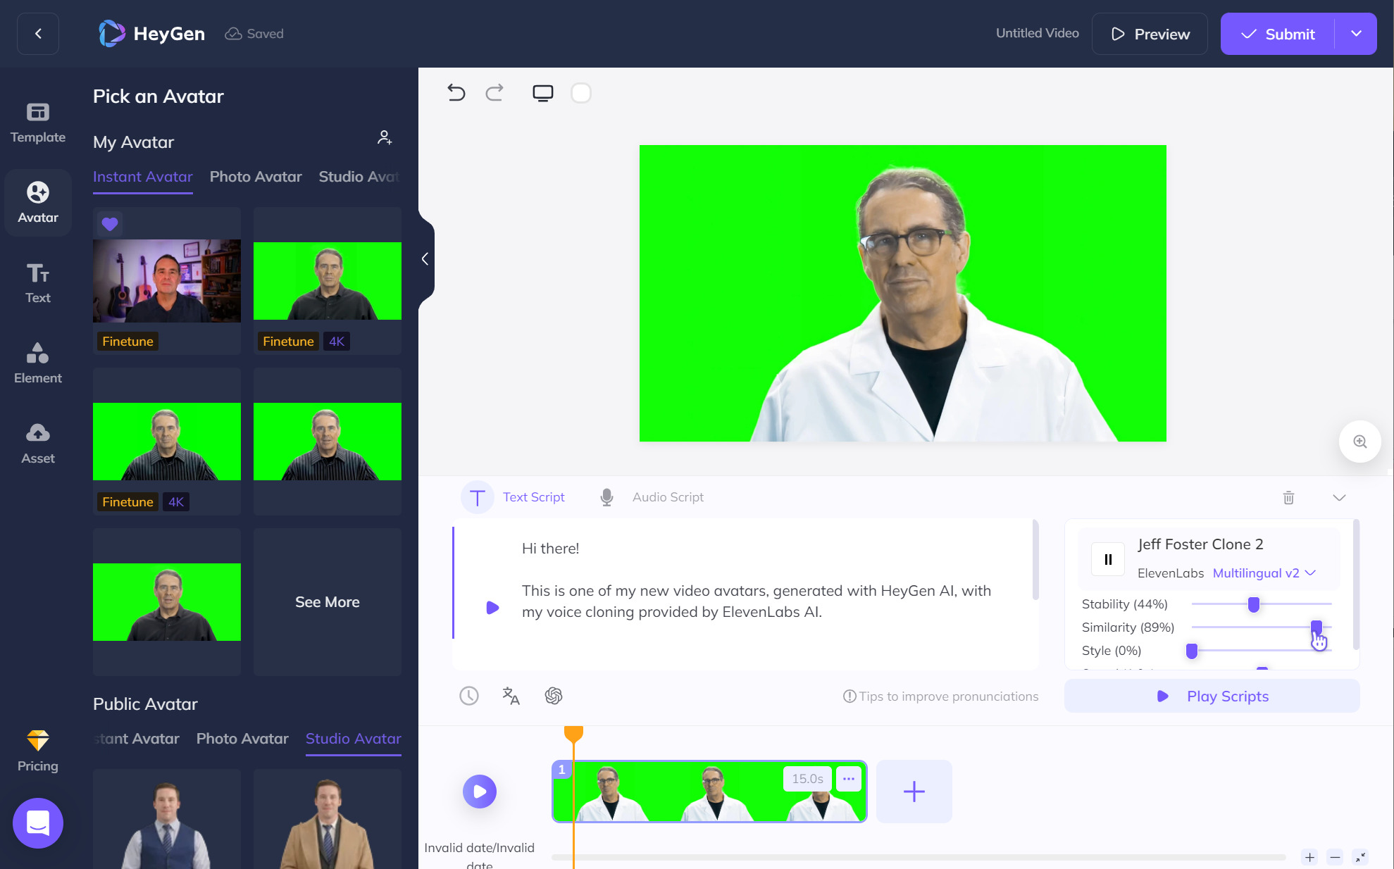Image resolution: width=1394 pixels, height=869 pixels.
Task: Open the translate script icon
Action: coord(511,696)
